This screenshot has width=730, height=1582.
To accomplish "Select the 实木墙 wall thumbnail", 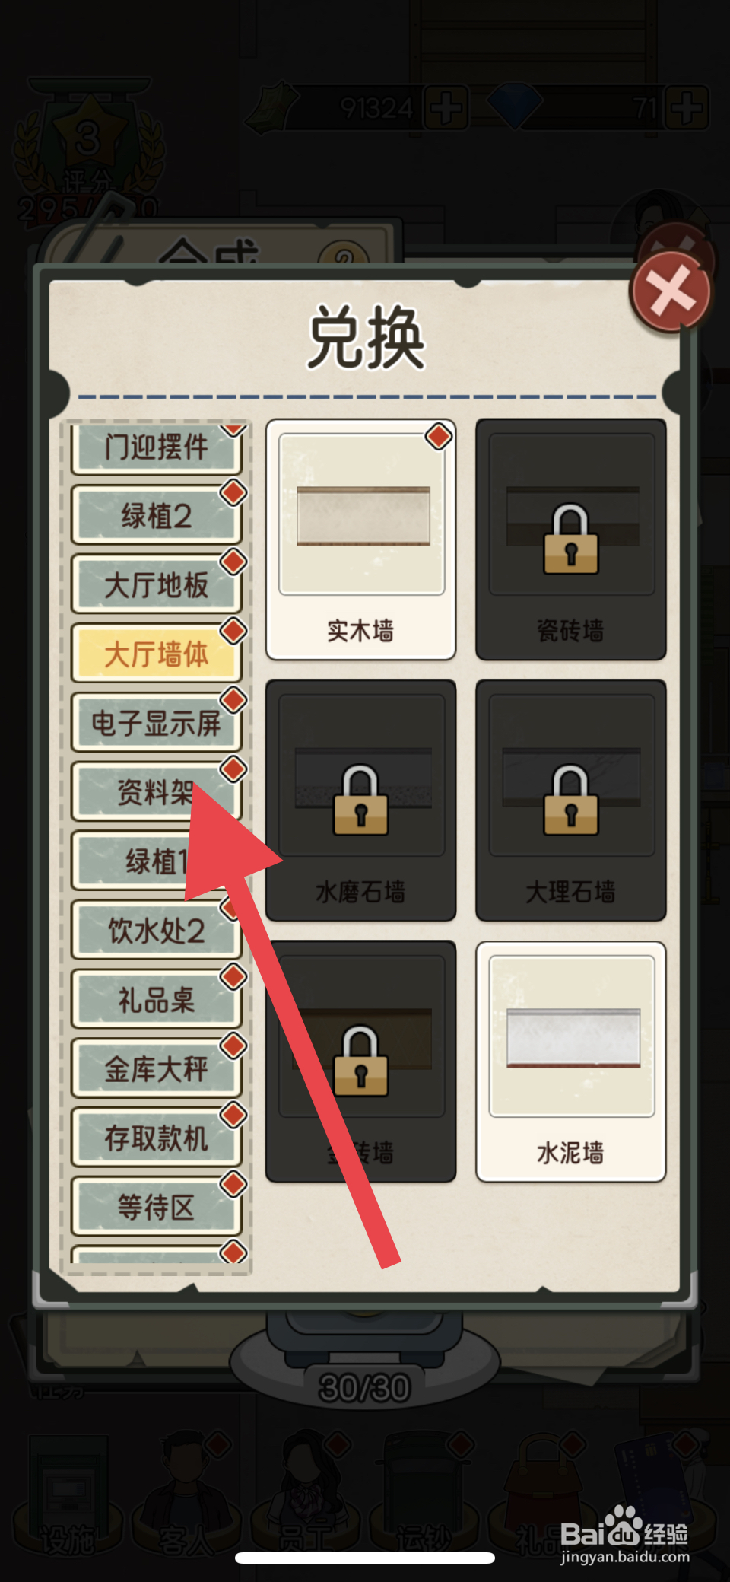I will tap(361, 514).
